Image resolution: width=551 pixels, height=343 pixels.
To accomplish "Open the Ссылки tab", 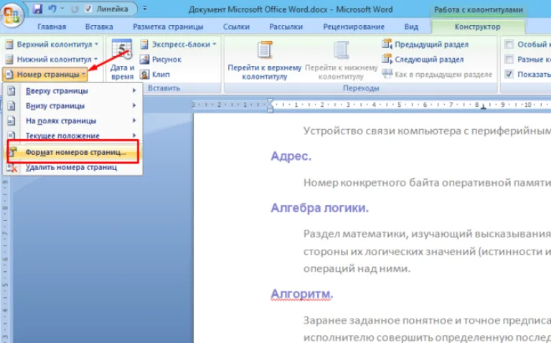I will coord(236,27).
